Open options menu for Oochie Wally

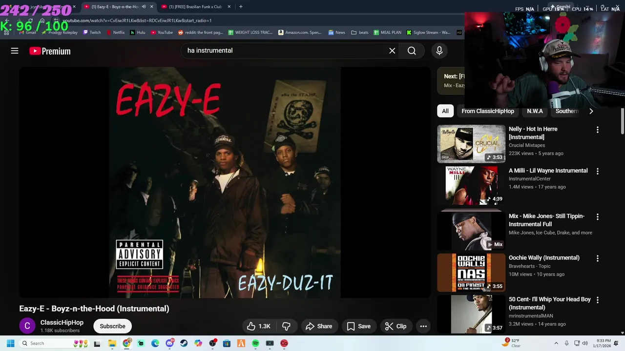[x=597, y=258]
